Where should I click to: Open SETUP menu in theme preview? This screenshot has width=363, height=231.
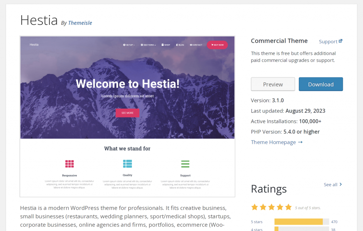coord(129,45)
